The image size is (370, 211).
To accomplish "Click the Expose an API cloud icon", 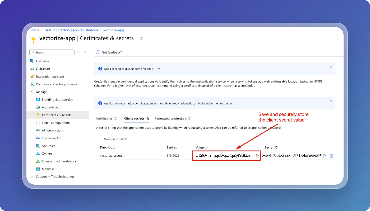I will 38,138.
